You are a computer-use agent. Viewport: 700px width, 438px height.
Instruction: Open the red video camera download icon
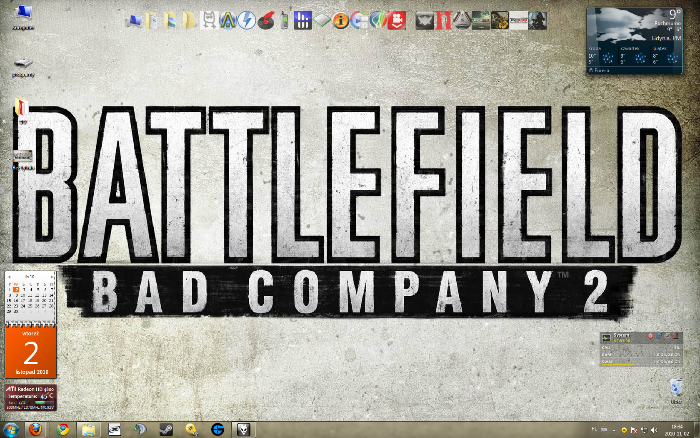click(397, 20)
